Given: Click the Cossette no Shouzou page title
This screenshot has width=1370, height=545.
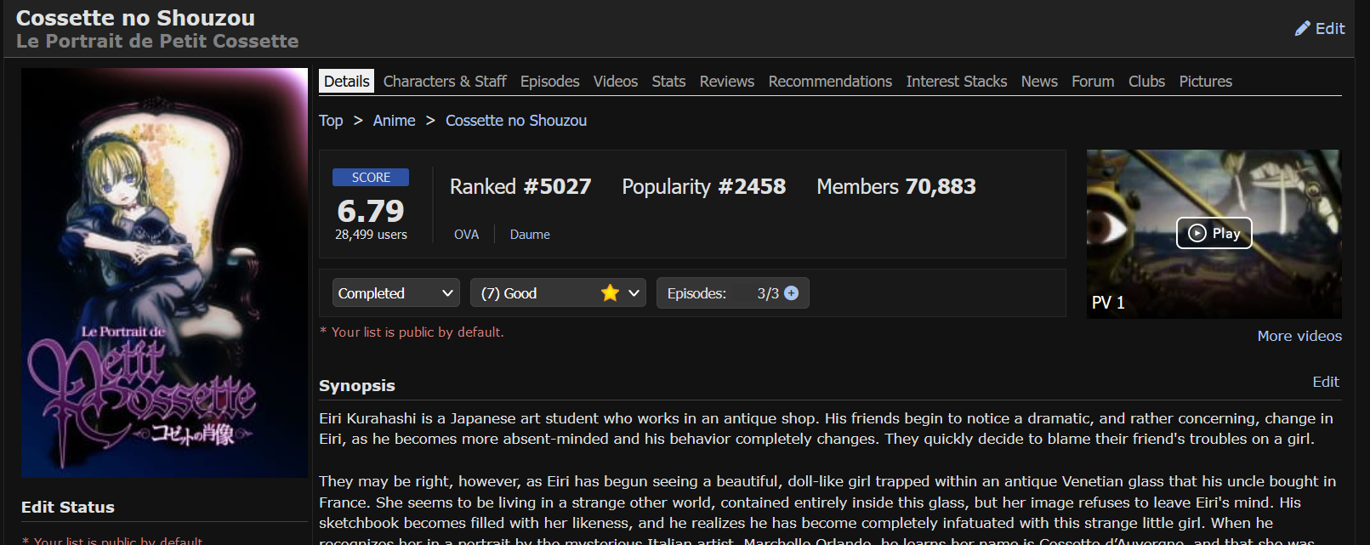Looking at the screenshot, I should tap(135, 18).
